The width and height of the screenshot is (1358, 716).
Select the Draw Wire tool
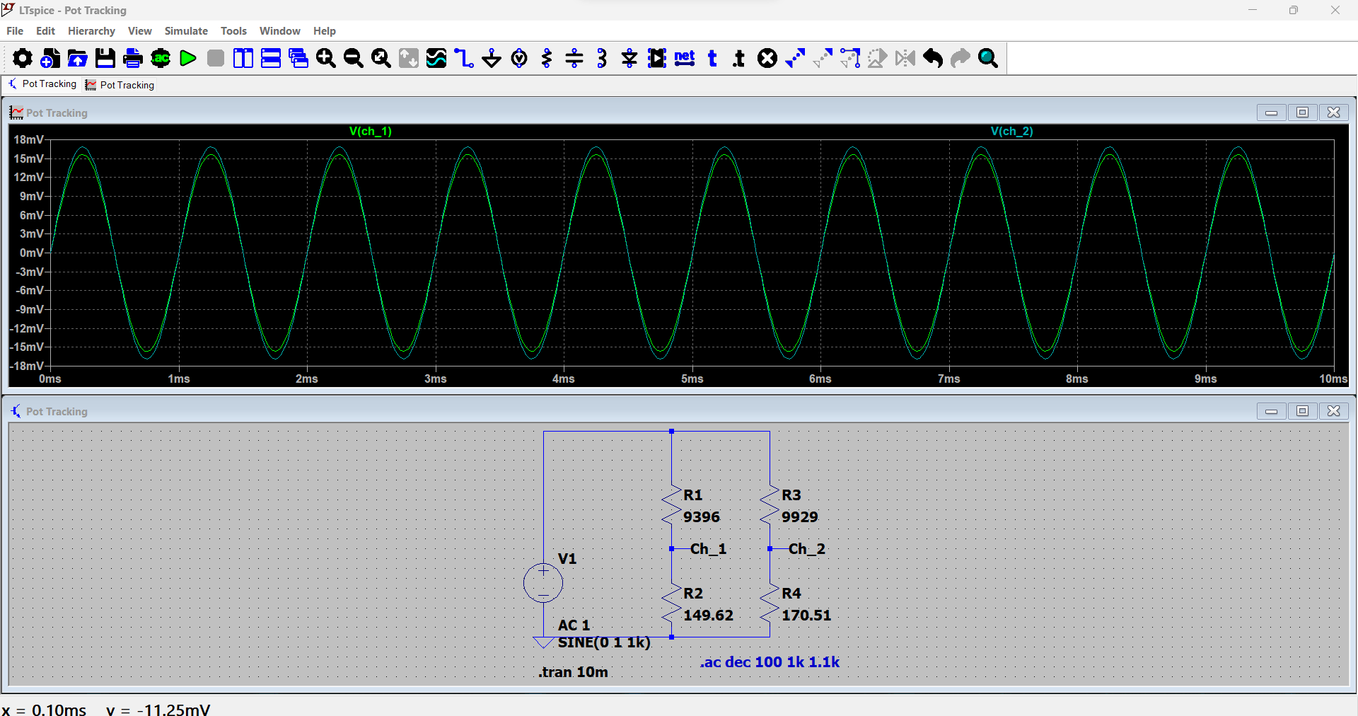coord(464,58)
